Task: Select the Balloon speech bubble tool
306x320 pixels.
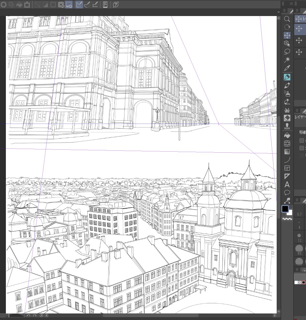Action: (x=287, y=193)
